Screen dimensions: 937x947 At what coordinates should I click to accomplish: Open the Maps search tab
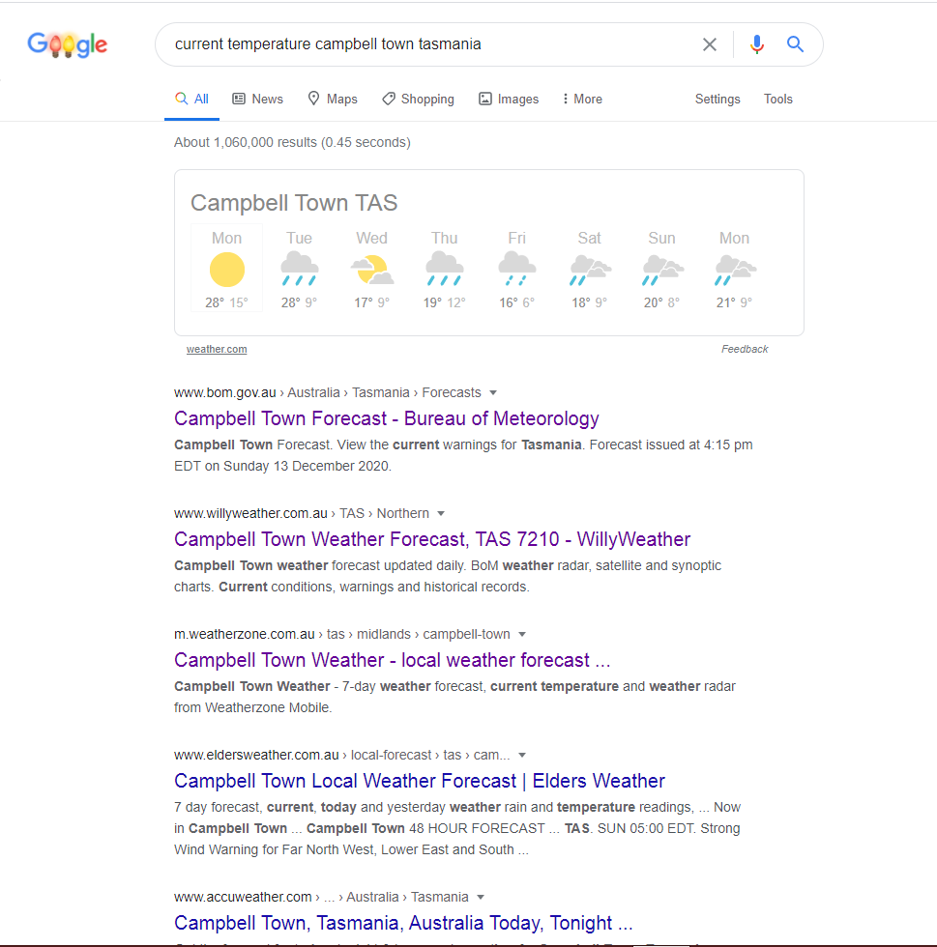[332, 100]
